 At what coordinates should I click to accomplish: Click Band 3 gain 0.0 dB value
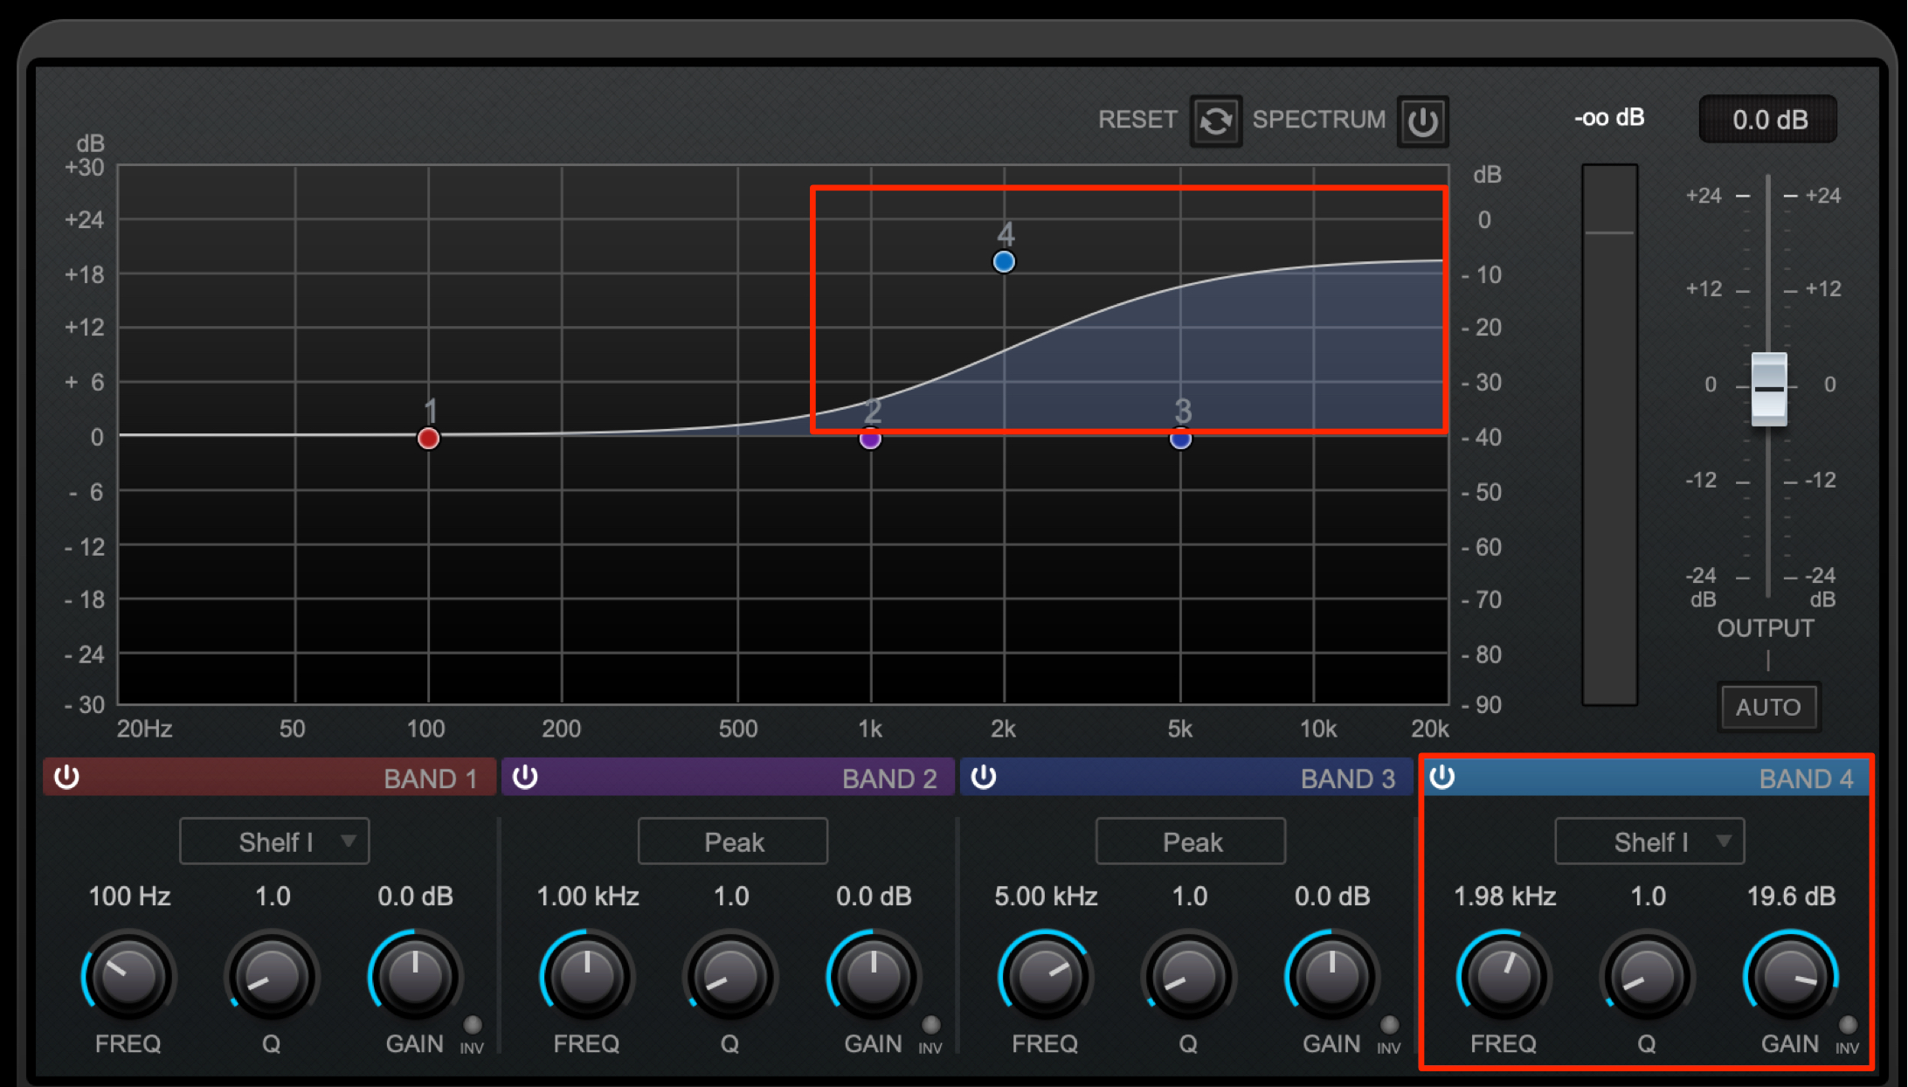coord(1331,897)
